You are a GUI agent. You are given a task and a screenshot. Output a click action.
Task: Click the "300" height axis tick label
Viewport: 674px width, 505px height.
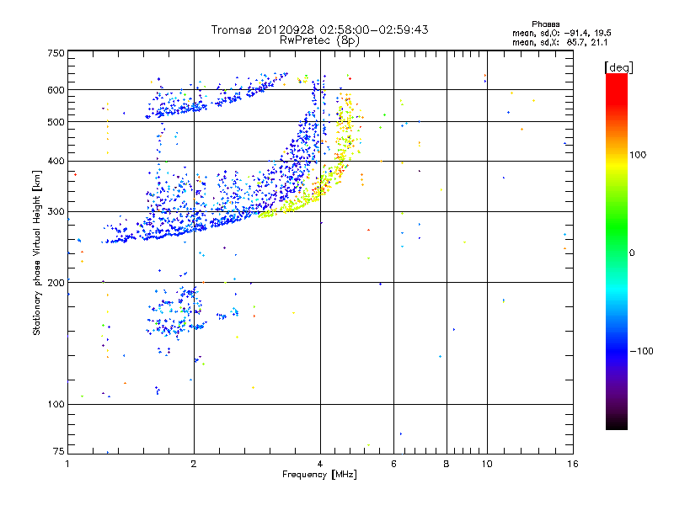(56, 211)
